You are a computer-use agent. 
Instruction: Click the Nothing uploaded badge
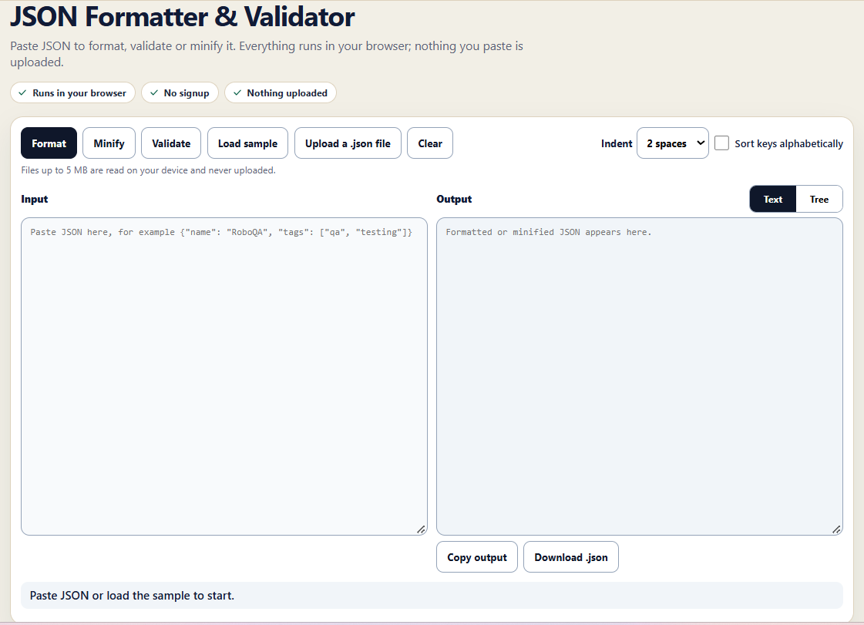click(281, 92)
